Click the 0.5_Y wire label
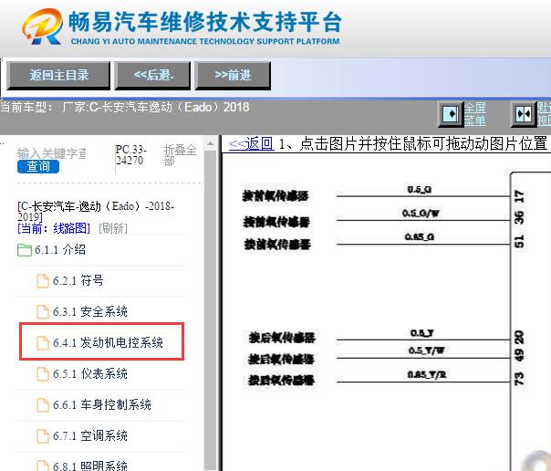The width and height of the screenshot is (551, 471). [x=421, y=333]
